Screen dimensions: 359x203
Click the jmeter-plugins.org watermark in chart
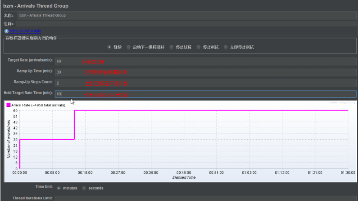342,103
